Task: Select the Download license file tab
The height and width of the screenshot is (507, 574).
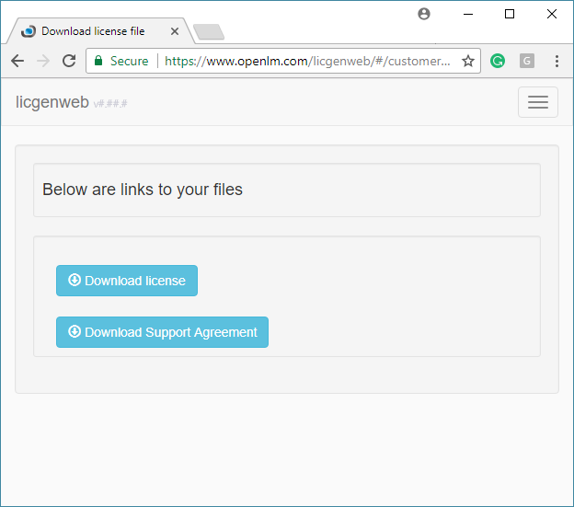Action: (x=93, y=31)
